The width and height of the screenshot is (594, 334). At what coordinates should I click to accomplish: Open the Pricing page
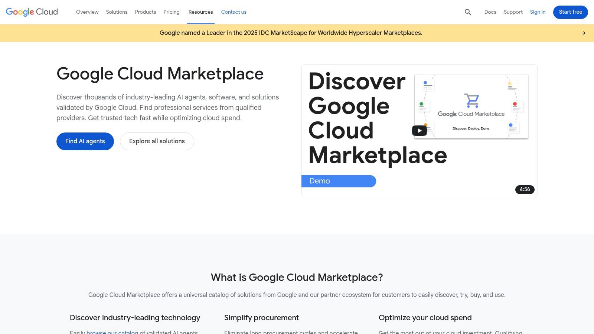(x=172, y=12)
